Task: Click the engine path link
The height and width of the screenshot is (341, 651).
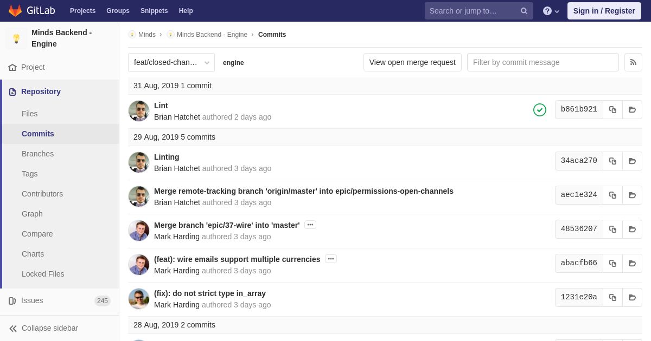Action: pos(233,63)
